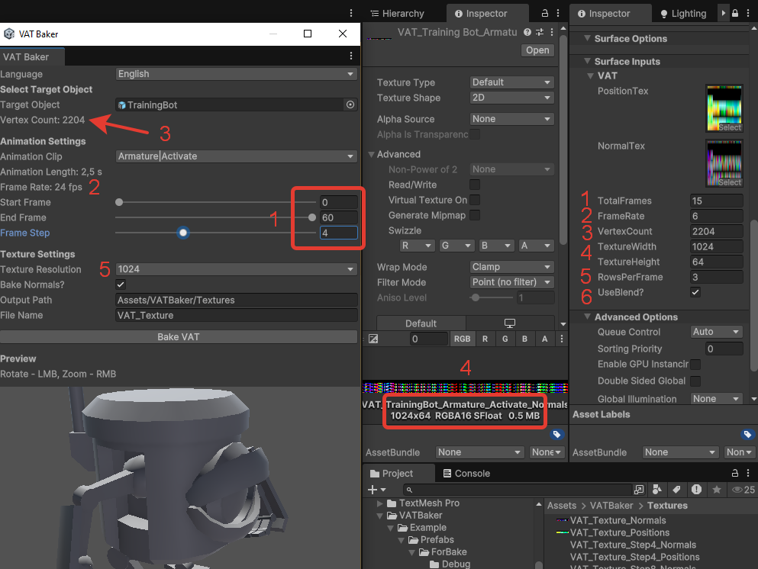758x569 pixels.
Task: Collapse Surface Options foldout
Action: tap(587, 38)
